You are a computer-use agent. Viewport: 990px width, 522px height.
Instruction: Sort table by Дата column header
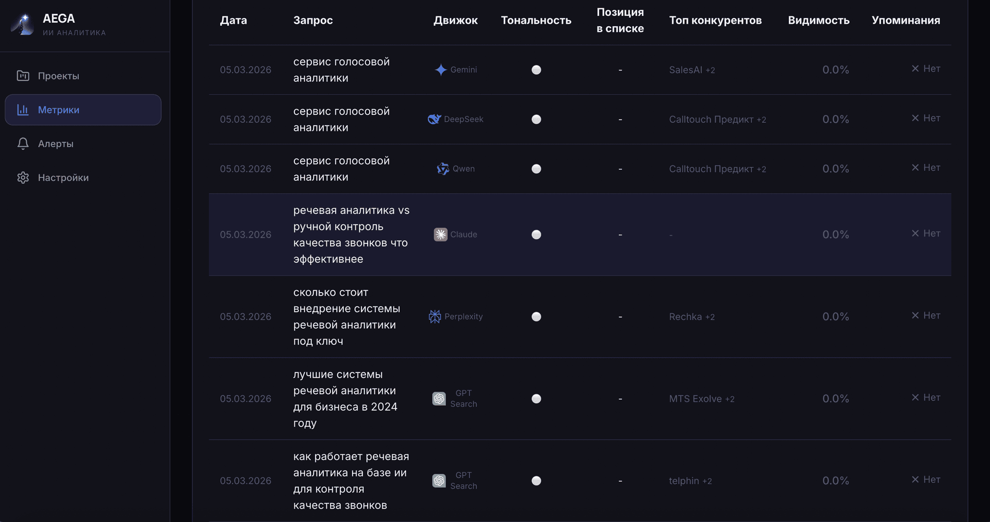coord(233,21)
